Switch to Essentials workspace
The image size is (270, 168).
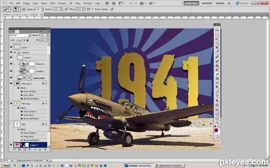(191, 3)
